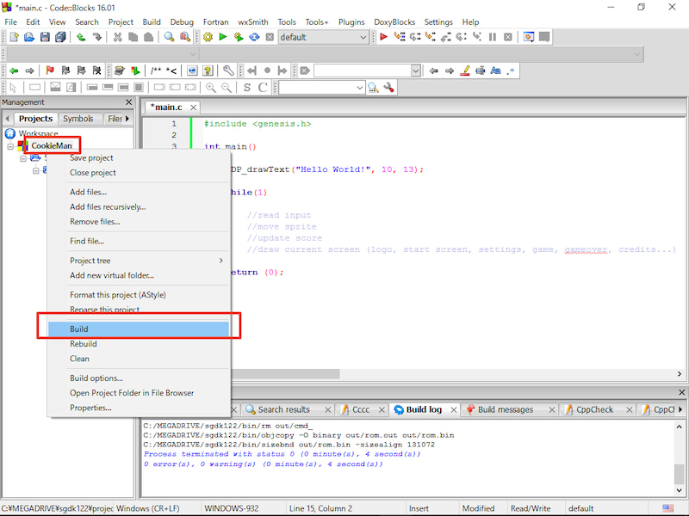Collapse the CookieMan project tree node
Image resolution: width=689 pixels, height=516 pixels.
tap(10, 146)
